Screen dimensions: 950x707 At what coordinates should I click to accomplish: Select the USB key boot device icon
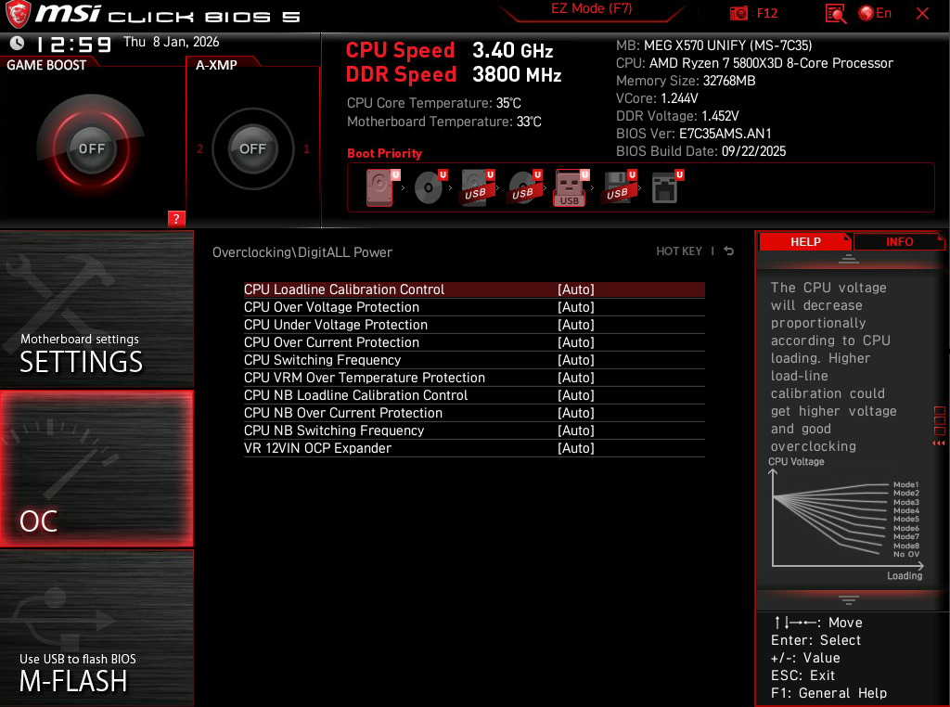(571, 187)
